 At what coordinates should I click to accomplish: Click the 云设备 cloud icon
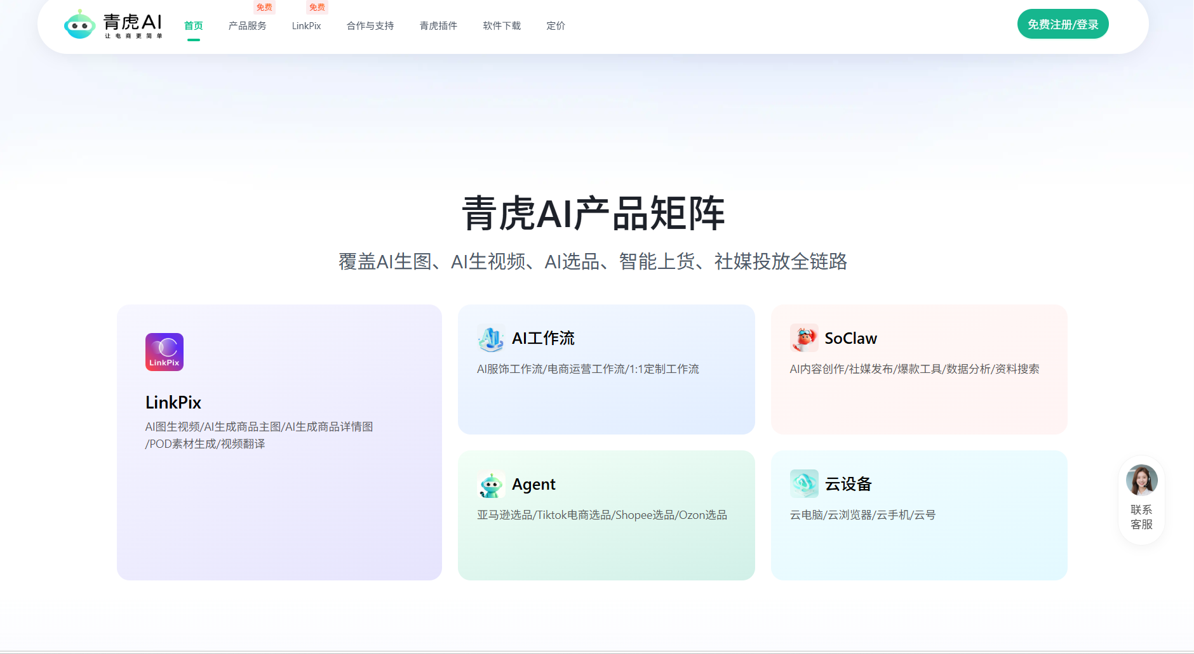click(804, 484)
